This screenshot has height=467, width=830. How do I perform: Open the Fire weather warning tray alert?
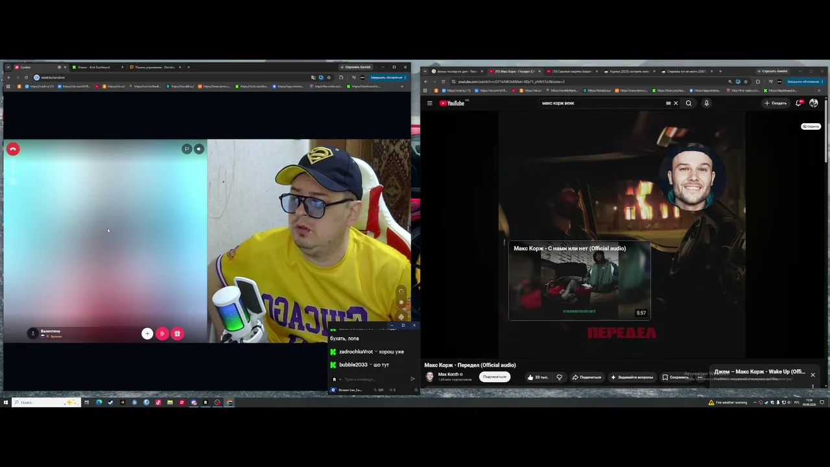tap(728, 402)
